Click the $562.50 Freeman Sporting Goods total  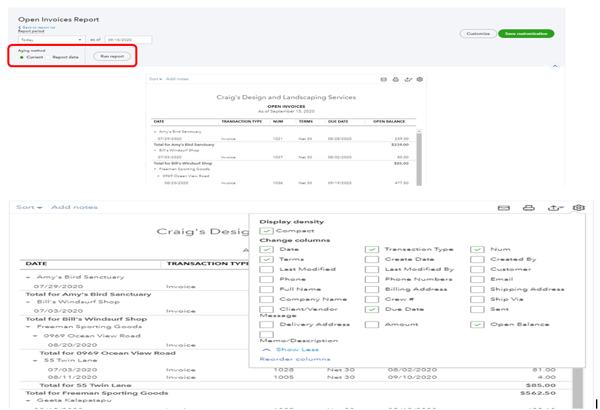(x=537, y=393)
